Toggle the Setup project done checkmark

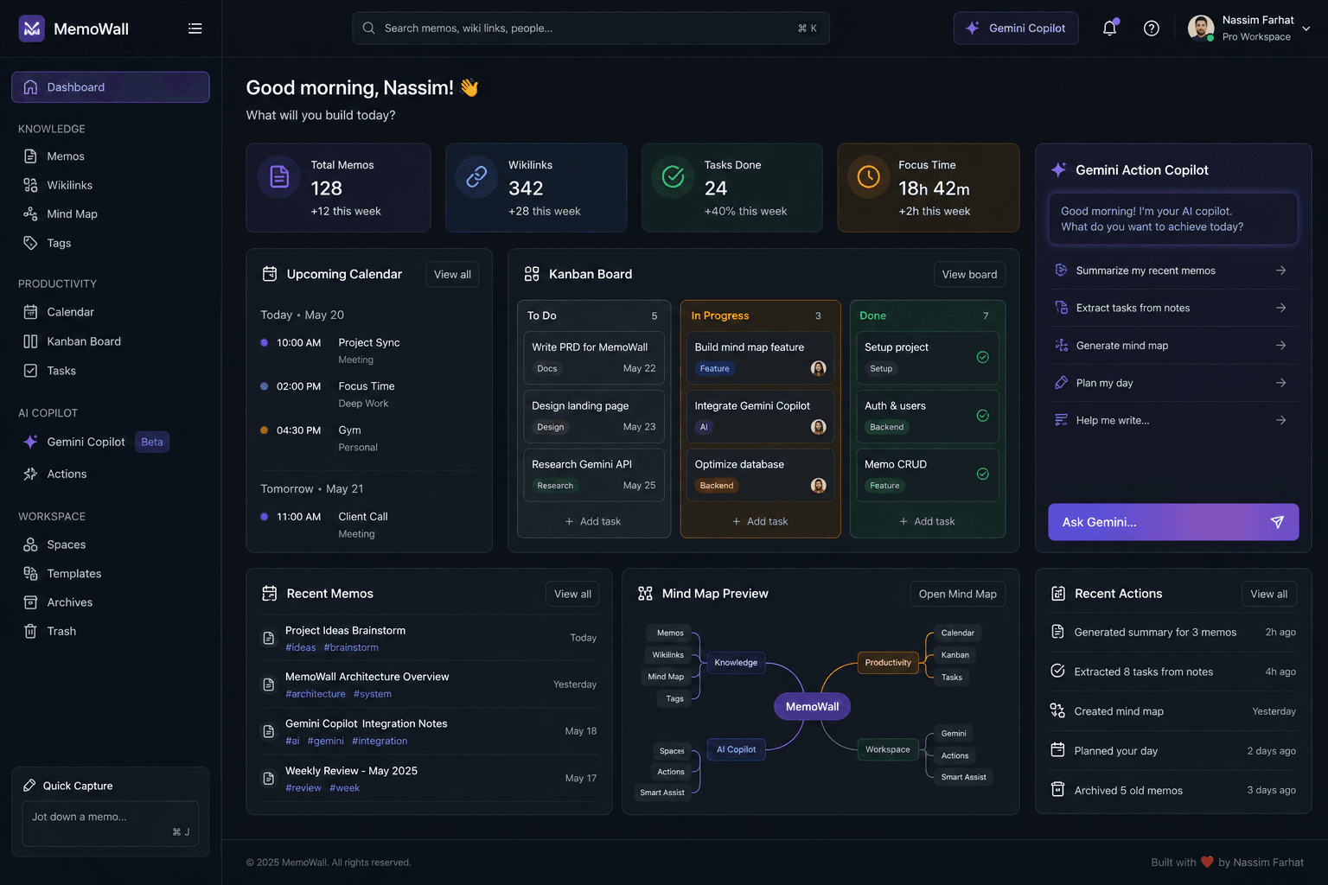(982, 357)
